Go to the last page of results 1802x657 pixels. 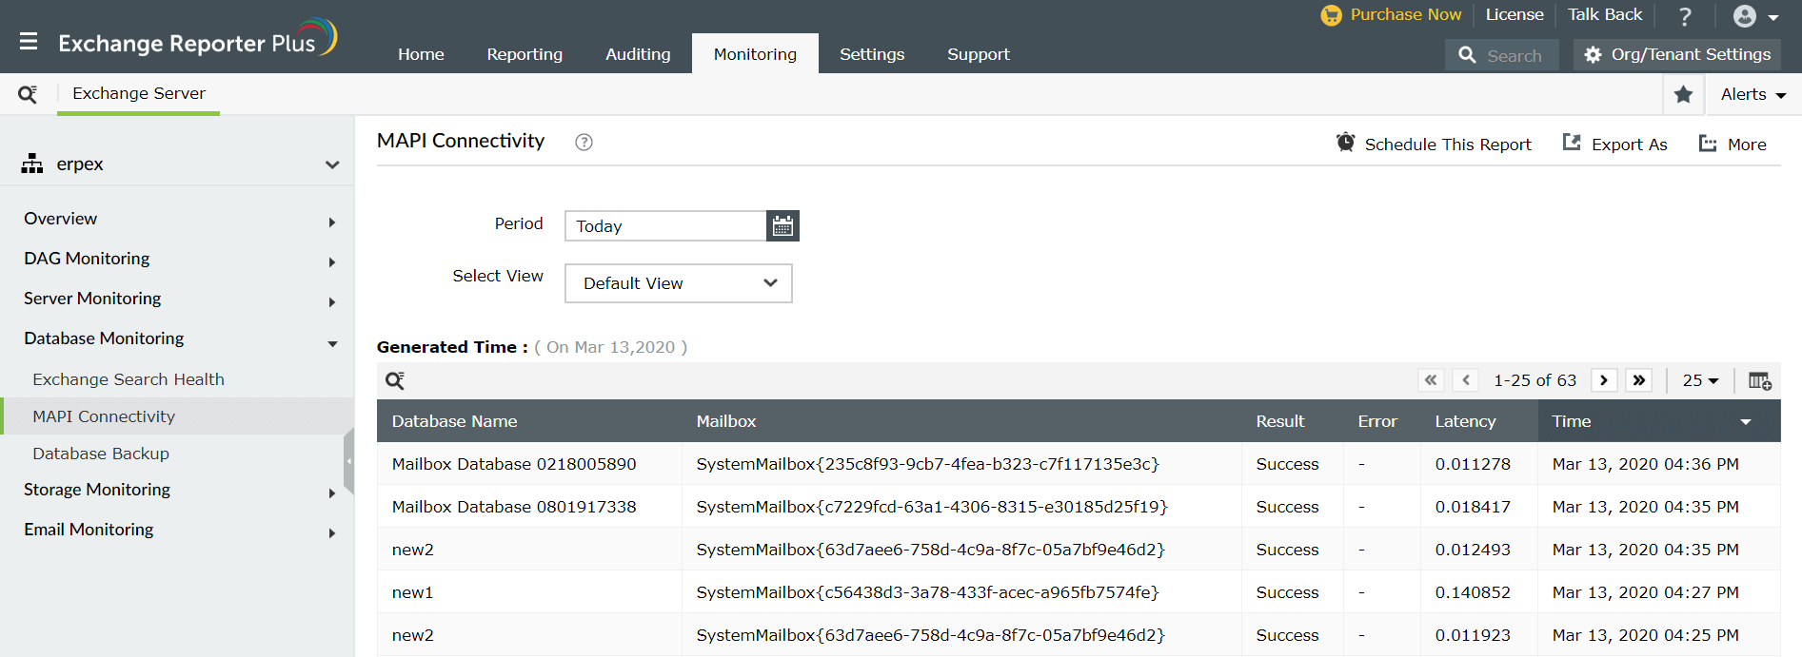point(1638,380)
